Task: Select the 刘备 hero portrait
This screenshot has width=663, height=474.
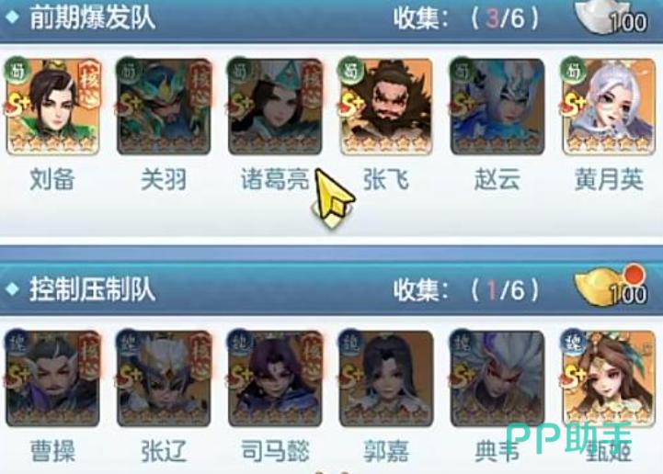Action: [x=52, y=107]
